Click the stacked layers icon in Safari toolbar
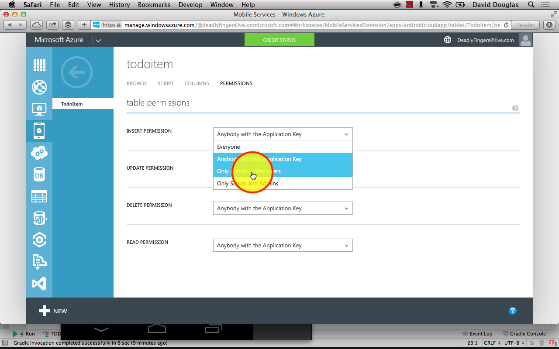Viewport: 559px width, 349px height. click(68, 25)
